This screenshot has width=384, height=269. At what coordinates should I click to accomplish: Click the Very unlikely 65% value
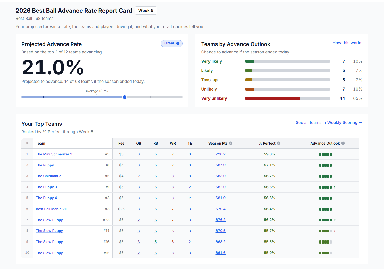click(x=357, y=98)
